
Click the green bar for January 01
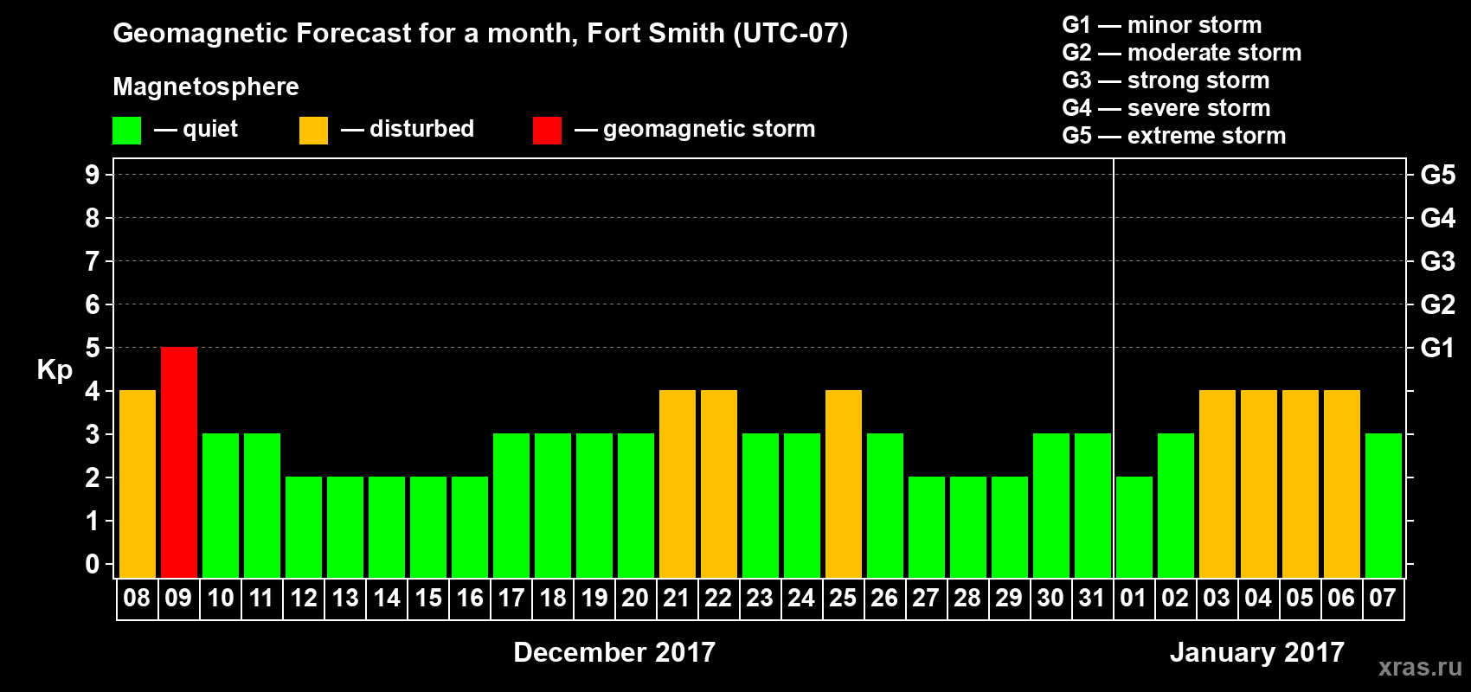(1134, 527)
